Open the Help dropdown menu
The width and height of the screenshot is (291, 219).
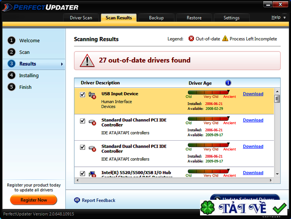pos(278,17)
